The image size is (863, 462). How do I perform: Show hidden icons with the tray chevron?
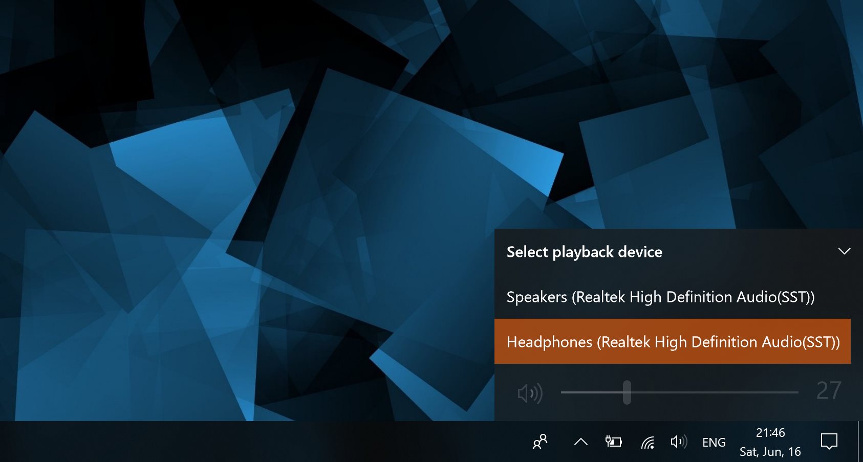[x=580, y=442]
